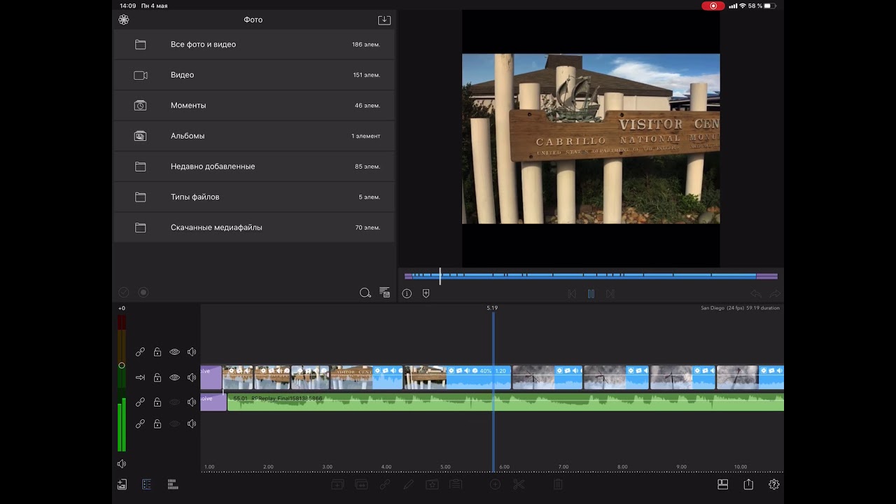Seek in the blue project overview bar
The height and width of the screenshot is (504, 896).
[x=591, y=276]
